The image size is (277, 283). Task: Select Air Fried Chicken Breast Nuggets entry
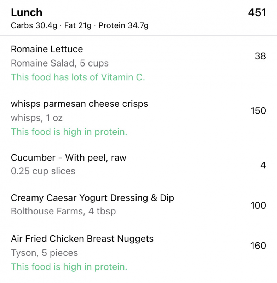point(138,253)
